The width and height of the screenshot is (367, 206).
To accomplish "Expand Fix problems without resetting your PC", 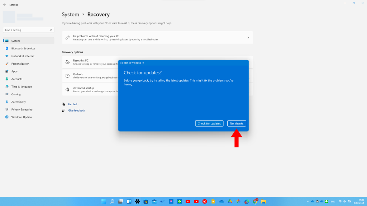I will pos(157,38).
